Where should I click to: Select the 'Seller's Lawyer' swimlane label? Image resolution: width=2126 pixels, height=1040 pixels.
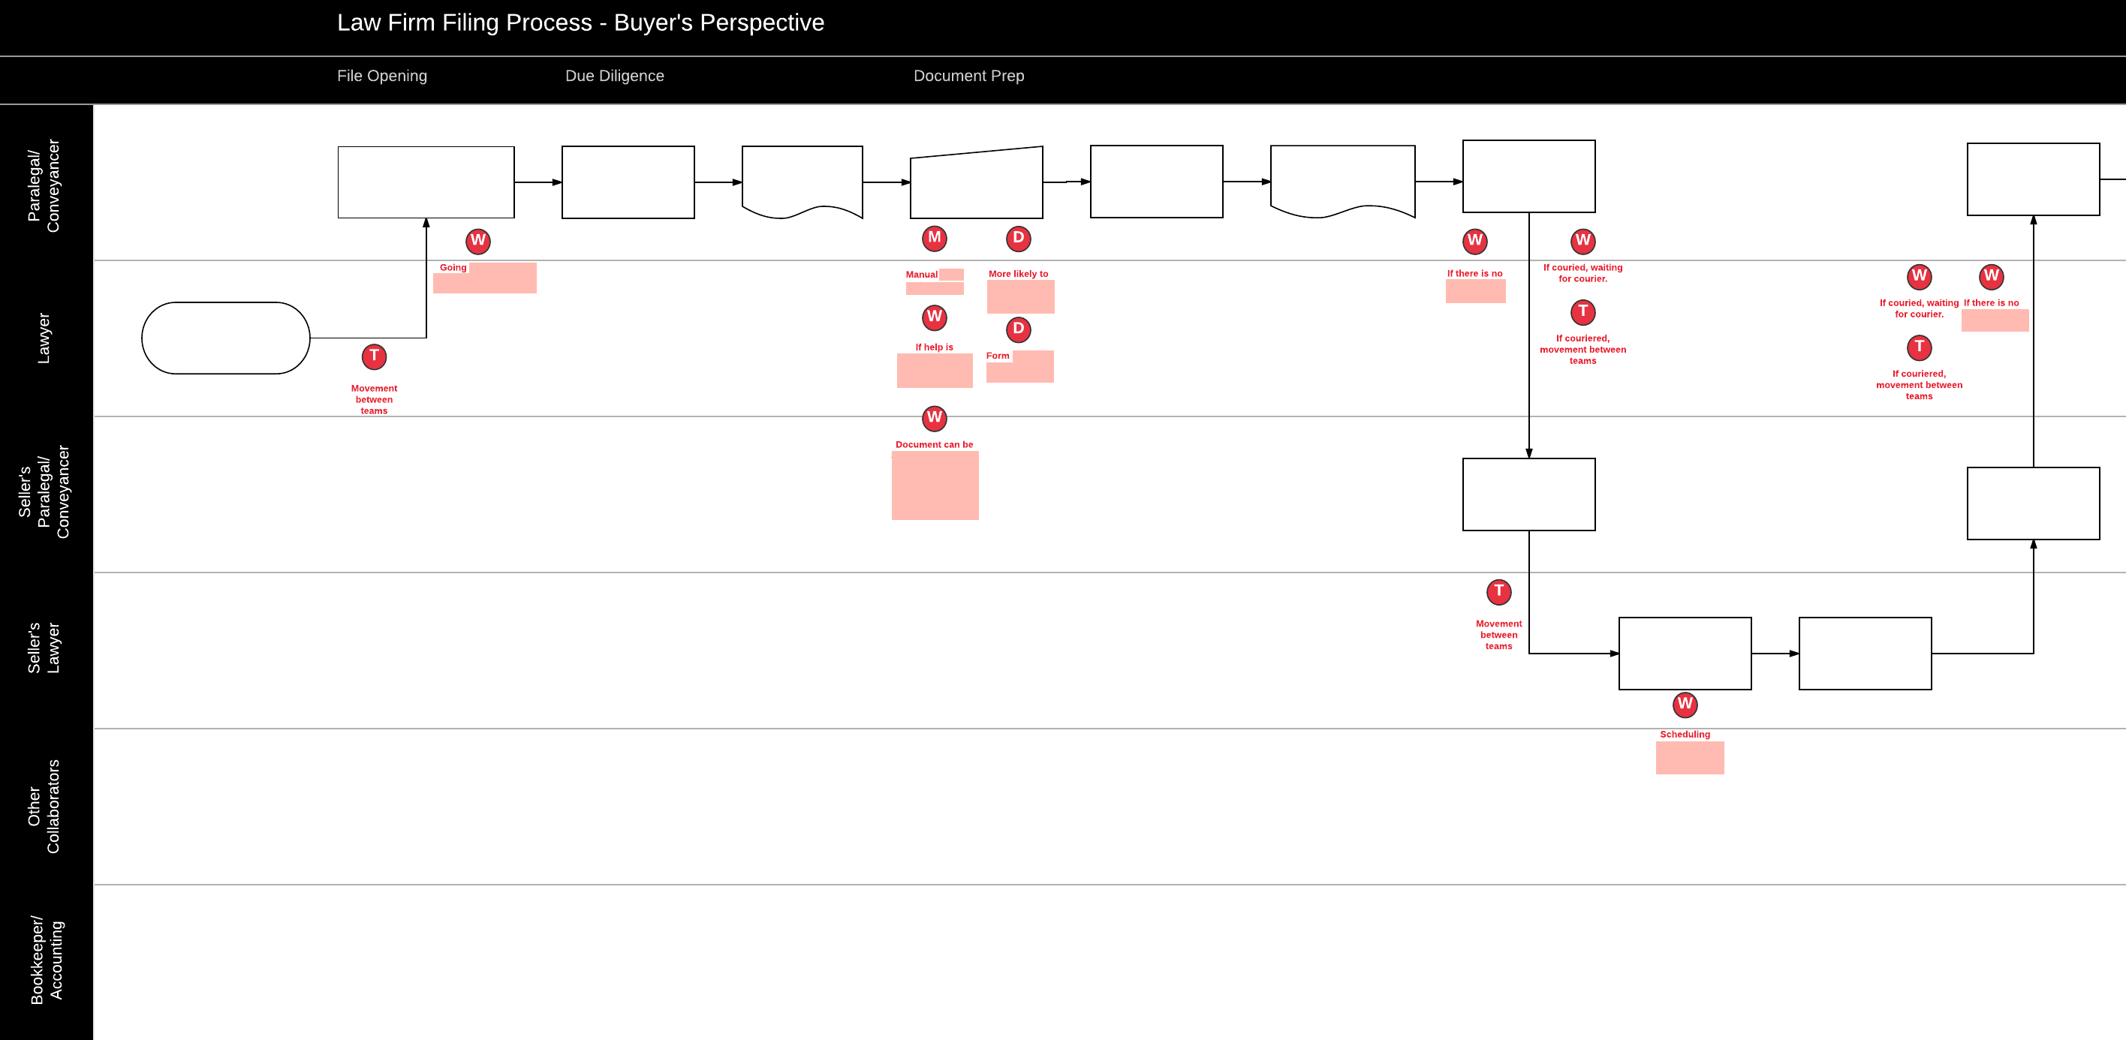click(x=44, y=648)
